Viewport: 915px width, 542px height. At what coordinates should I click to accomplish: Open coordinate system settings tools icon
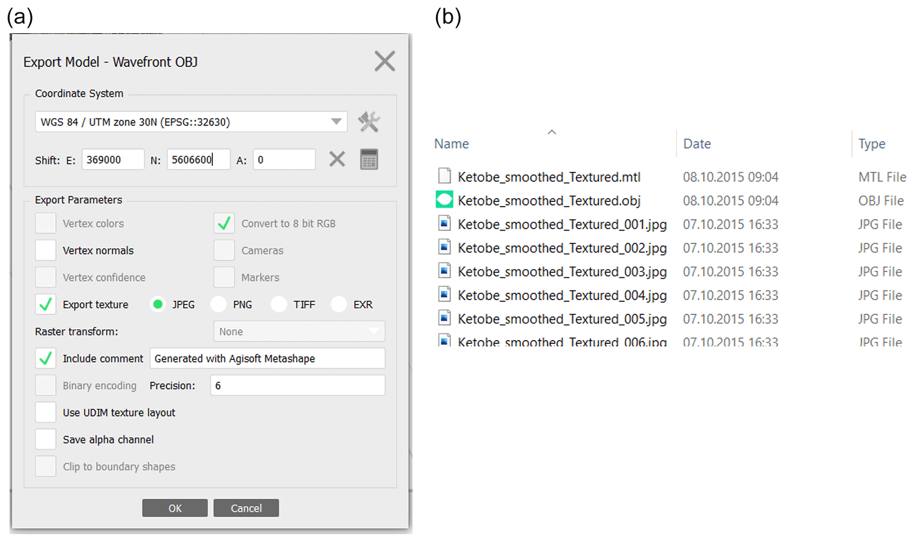pyautogui.click(x=369, y=122)
